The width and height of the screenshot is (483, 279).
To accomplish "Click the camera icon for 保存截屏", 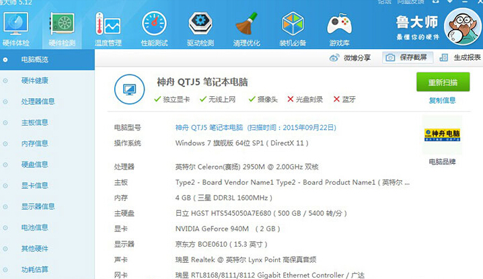I will tap(390, 58).
